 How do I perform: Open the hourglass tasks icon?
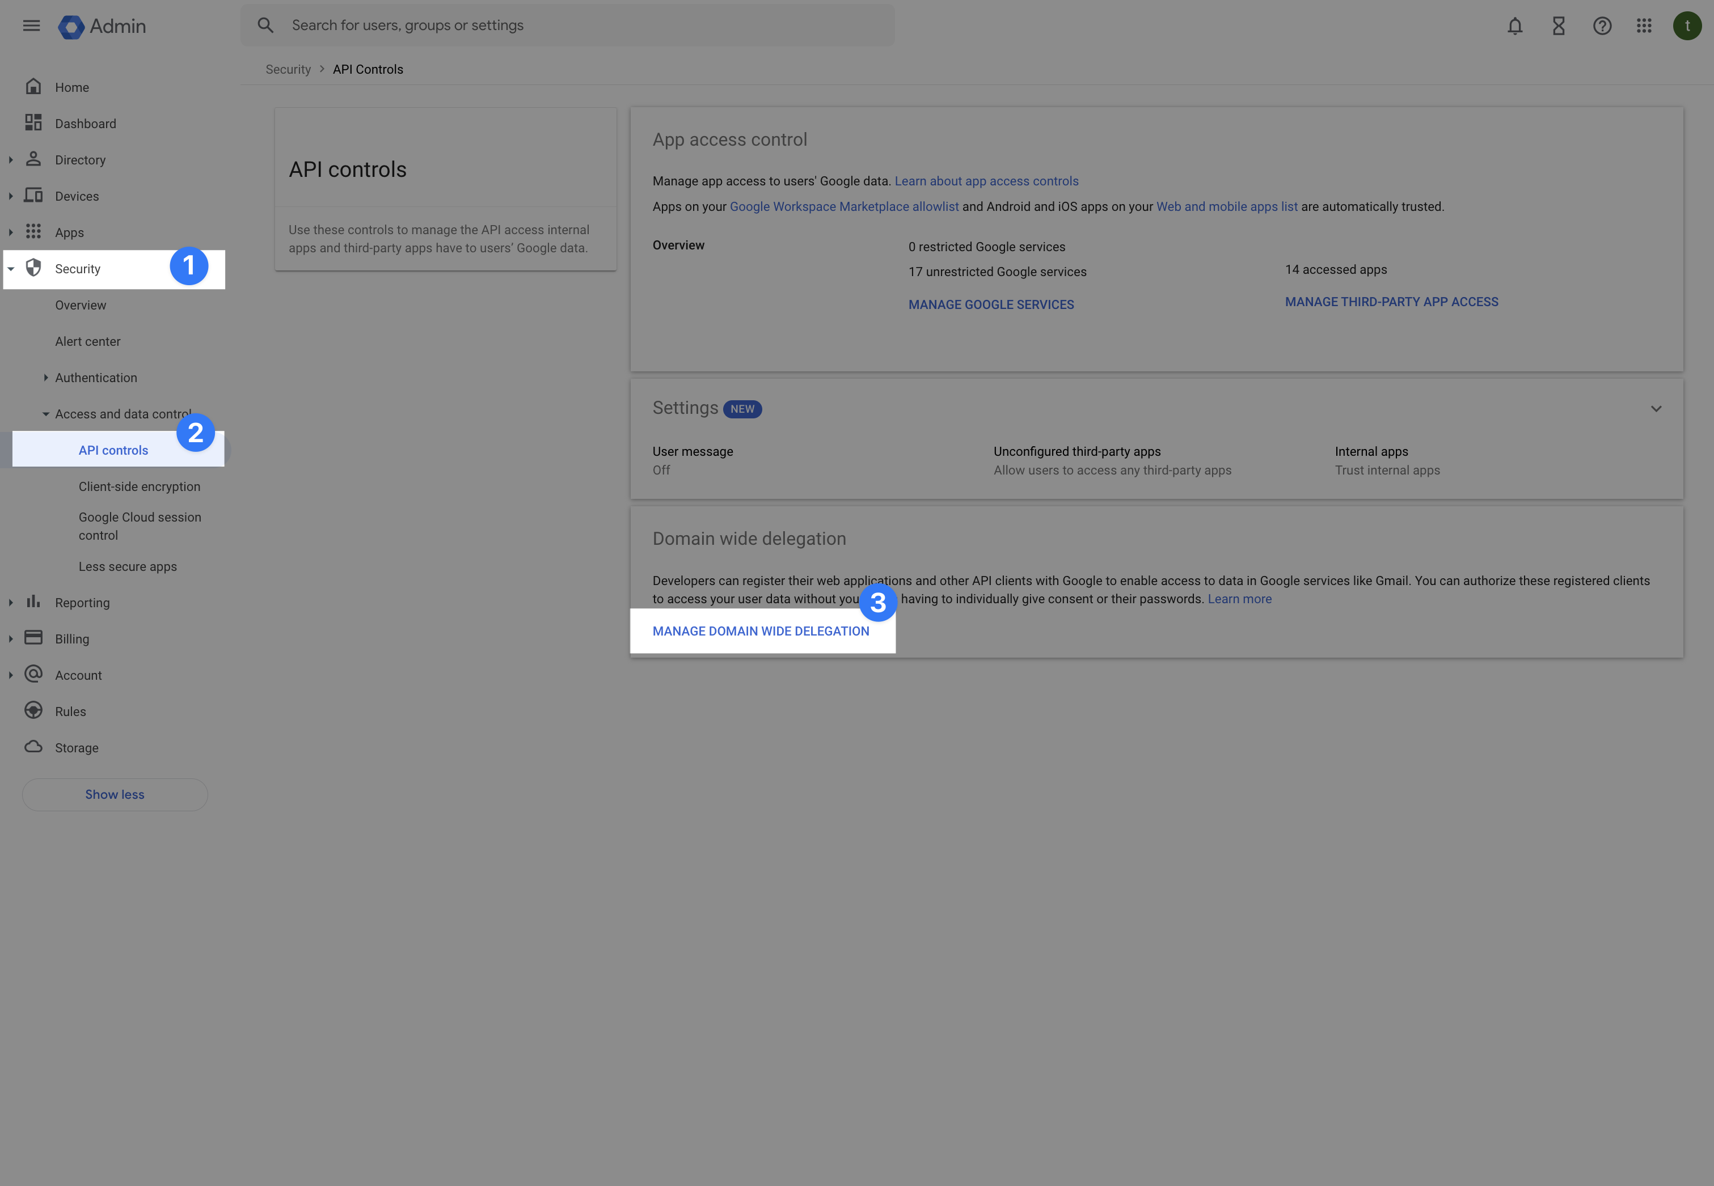point(1558,26)
